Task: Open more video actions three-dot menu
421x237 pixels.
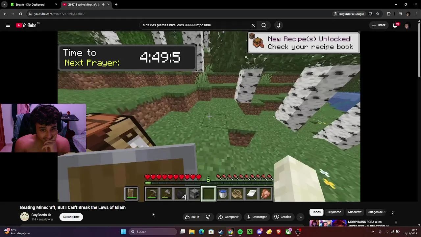Action: (x=300, y=217)
